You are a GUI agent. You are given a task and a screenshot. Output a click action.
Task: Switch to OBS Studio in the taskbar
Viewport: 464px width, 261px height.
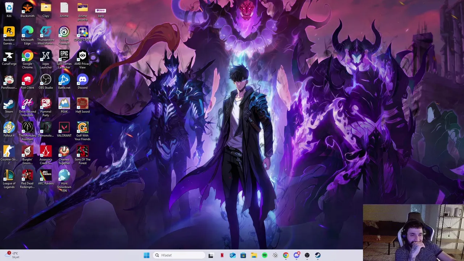307,255
